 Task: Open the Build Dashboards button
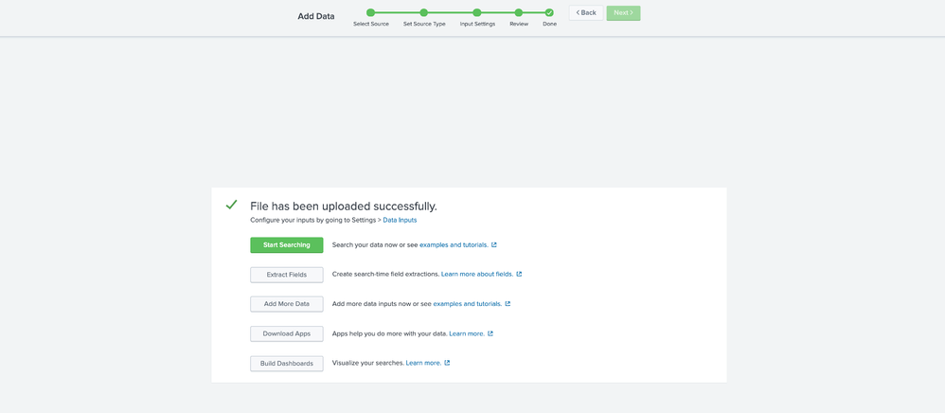pyautogui.click(x=286, y=364)
